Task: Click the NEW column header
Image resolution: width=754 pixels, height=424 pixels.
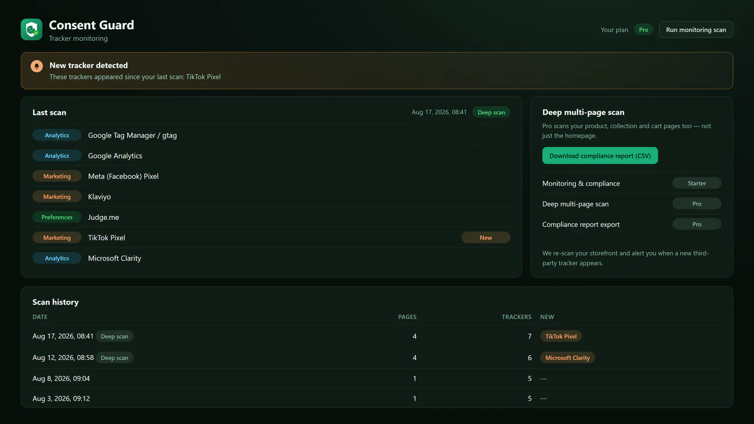Action: pos(547,317)
